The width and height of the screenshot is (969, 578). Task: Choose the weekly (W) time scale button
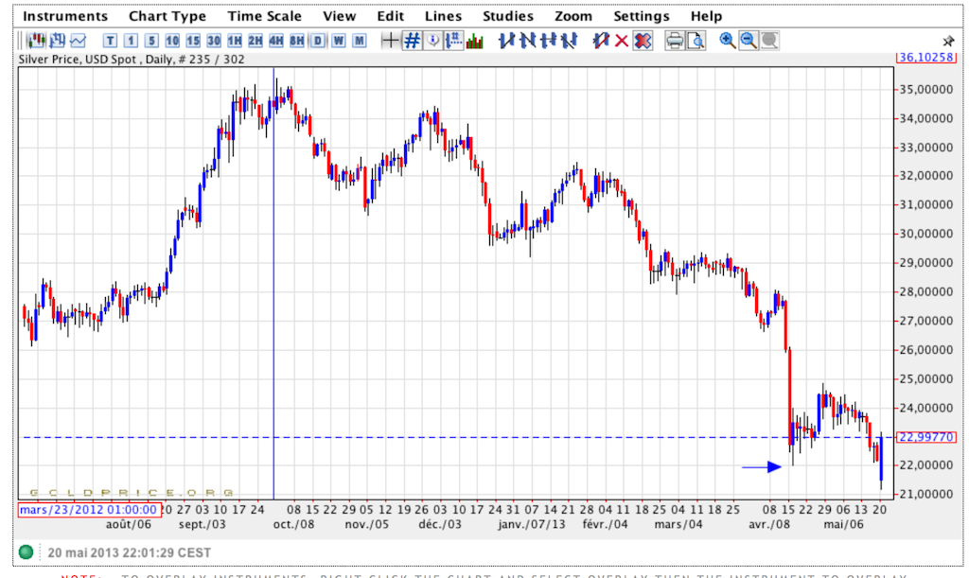point(338,41)
